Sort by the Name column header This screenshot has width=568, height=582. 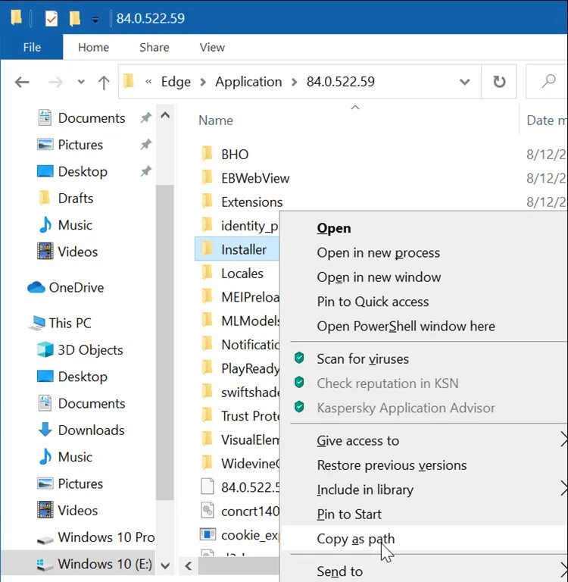[x=216, y=120]
